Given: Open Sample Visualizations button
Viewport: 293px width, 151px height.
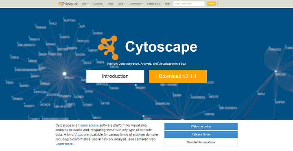Looking at the screenshot, I should point(201,142).
